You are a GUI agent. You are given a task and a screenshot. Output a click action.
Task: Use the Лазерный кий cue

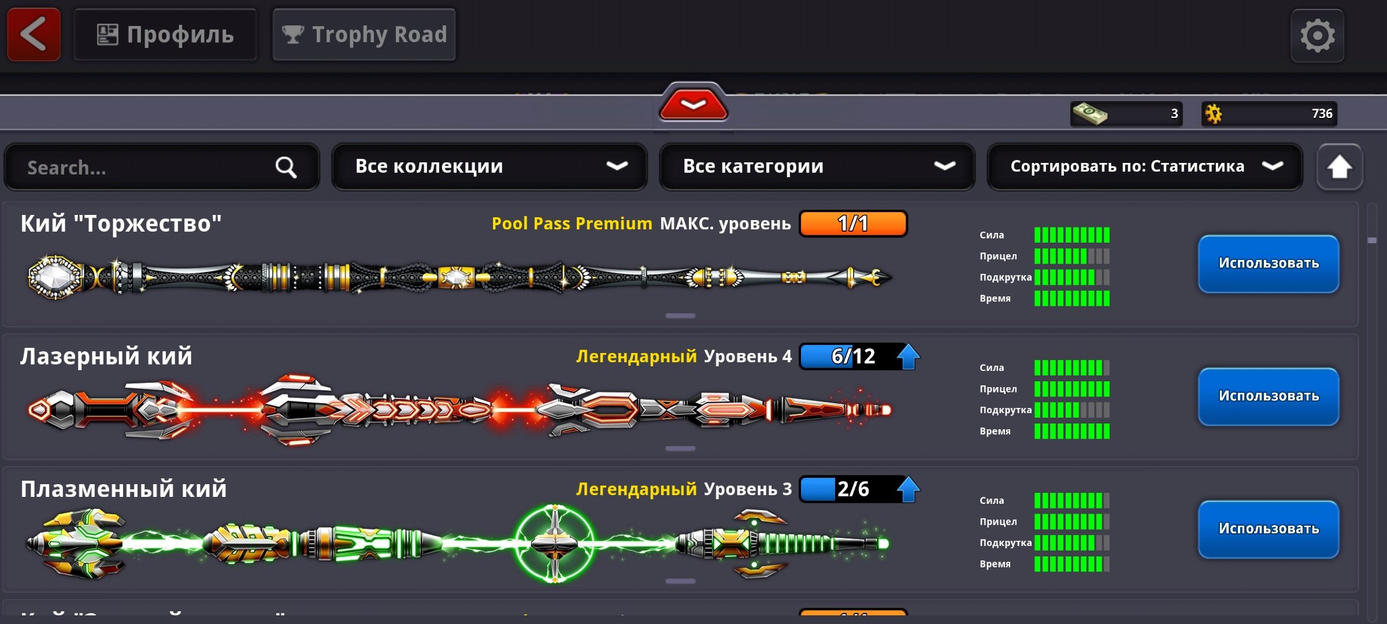pos(1269,396)
